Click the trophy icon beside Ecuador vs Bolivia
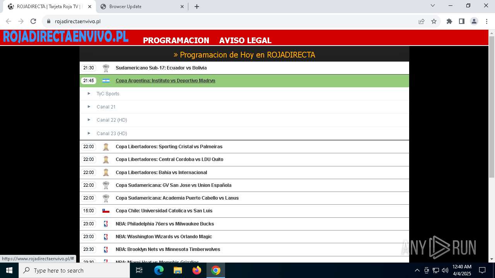This screenshot has height=278, width=495. [106, 68]
